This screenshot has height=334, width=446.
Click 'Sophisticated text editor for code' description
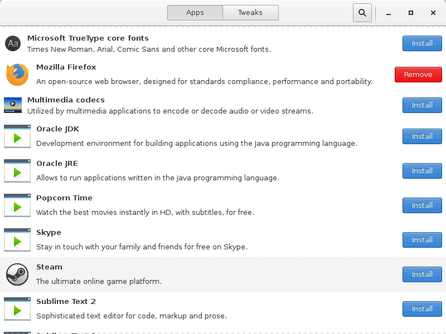coord(132,316)
